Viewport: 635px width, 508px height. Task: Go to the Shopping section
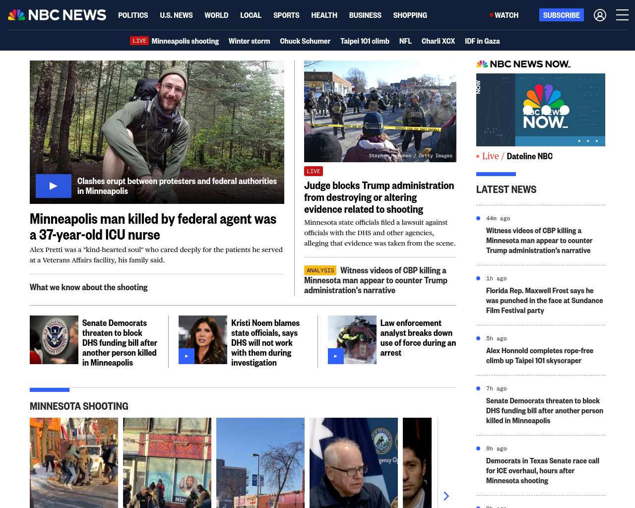[410, 15]
